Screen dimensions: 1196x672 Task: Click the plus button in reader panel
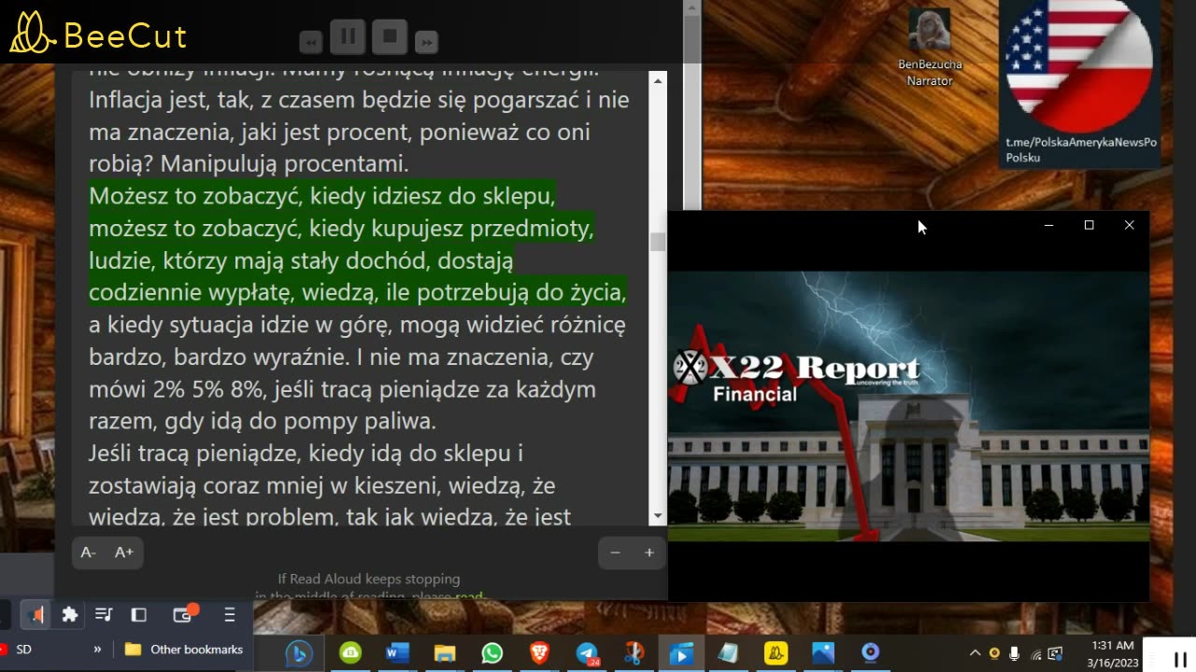pos(649,553)
